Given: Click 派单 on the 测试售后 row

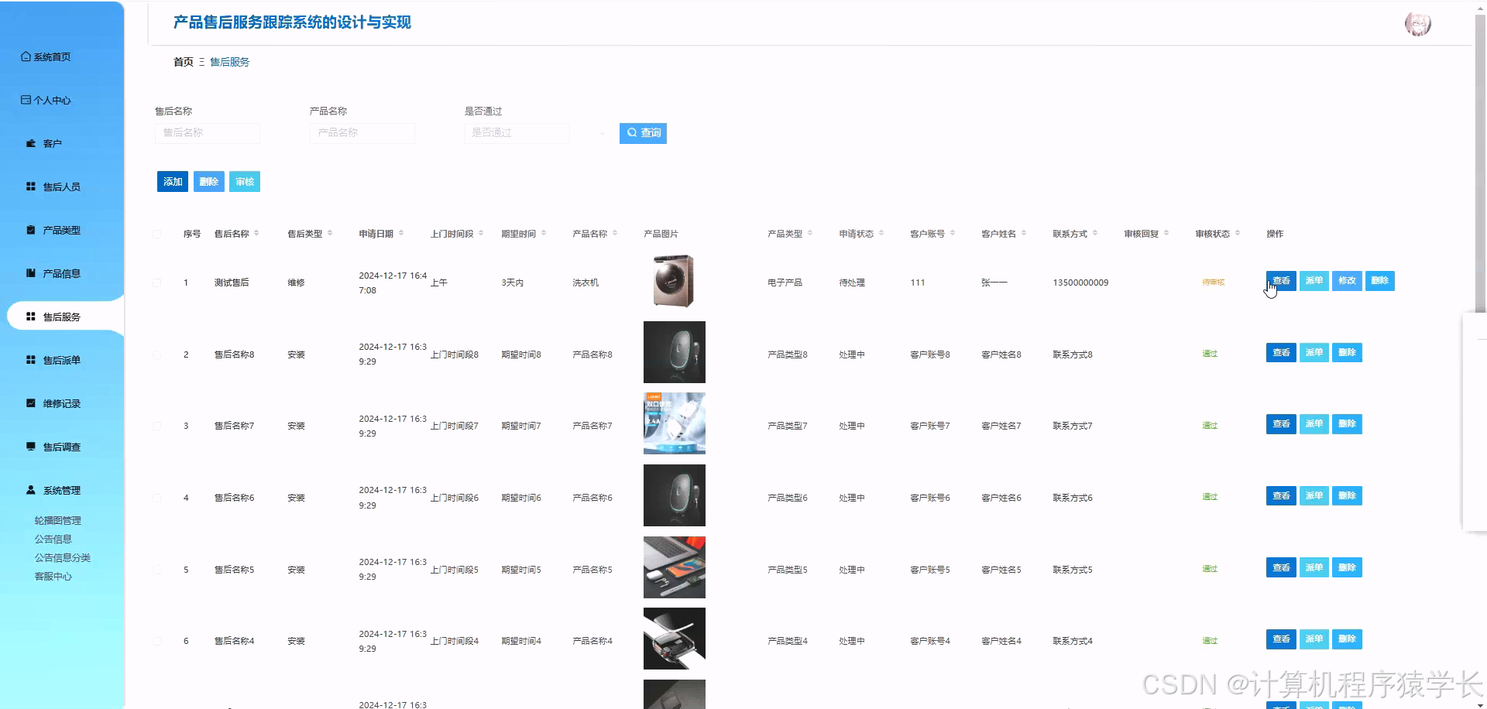Looking at the screenshot, I should tap(1314, 281).
